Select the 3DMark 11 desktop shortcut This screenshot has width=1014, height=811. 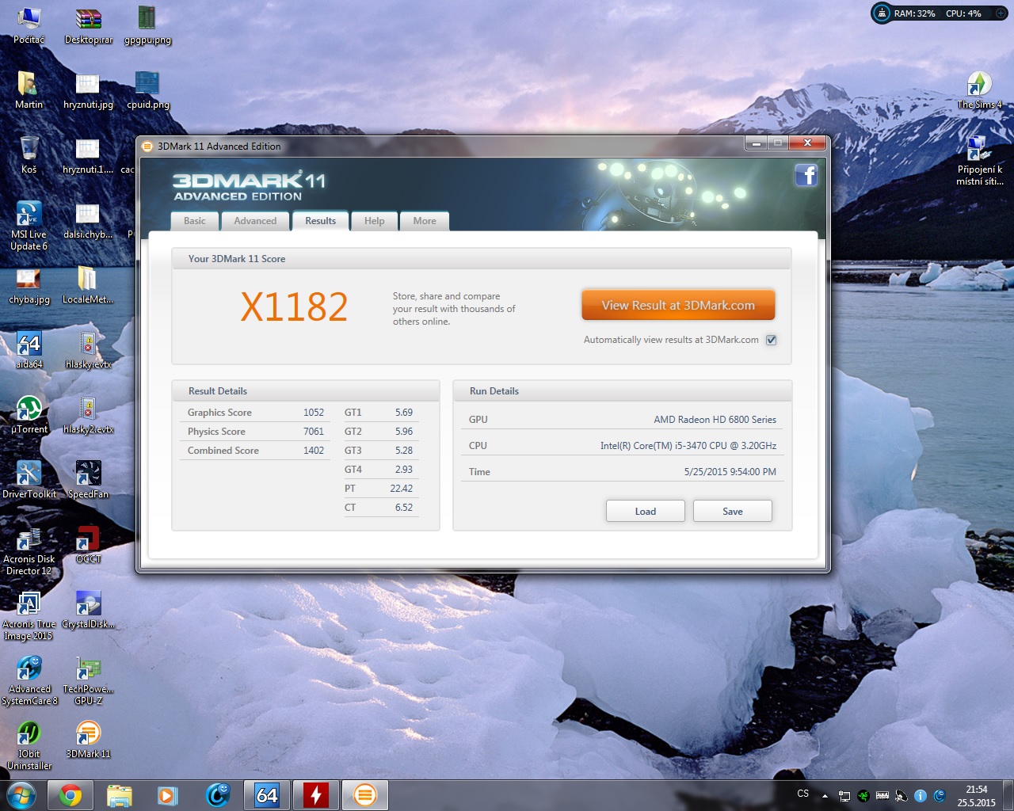[89, 740]
